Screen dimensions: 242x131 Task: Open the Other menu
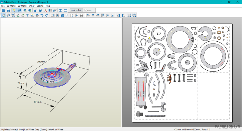[31, 6]
